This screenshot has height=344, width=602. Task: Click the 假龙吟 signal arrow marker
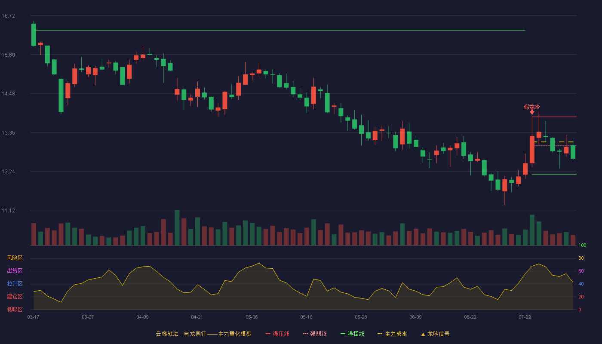click(532, 112)
